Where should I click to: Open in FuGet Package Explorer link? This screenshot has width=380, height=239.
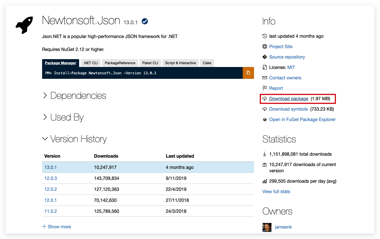click(302, 119)
